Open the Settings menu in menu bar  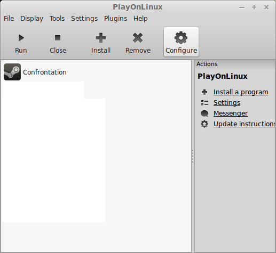click(84, 19)
